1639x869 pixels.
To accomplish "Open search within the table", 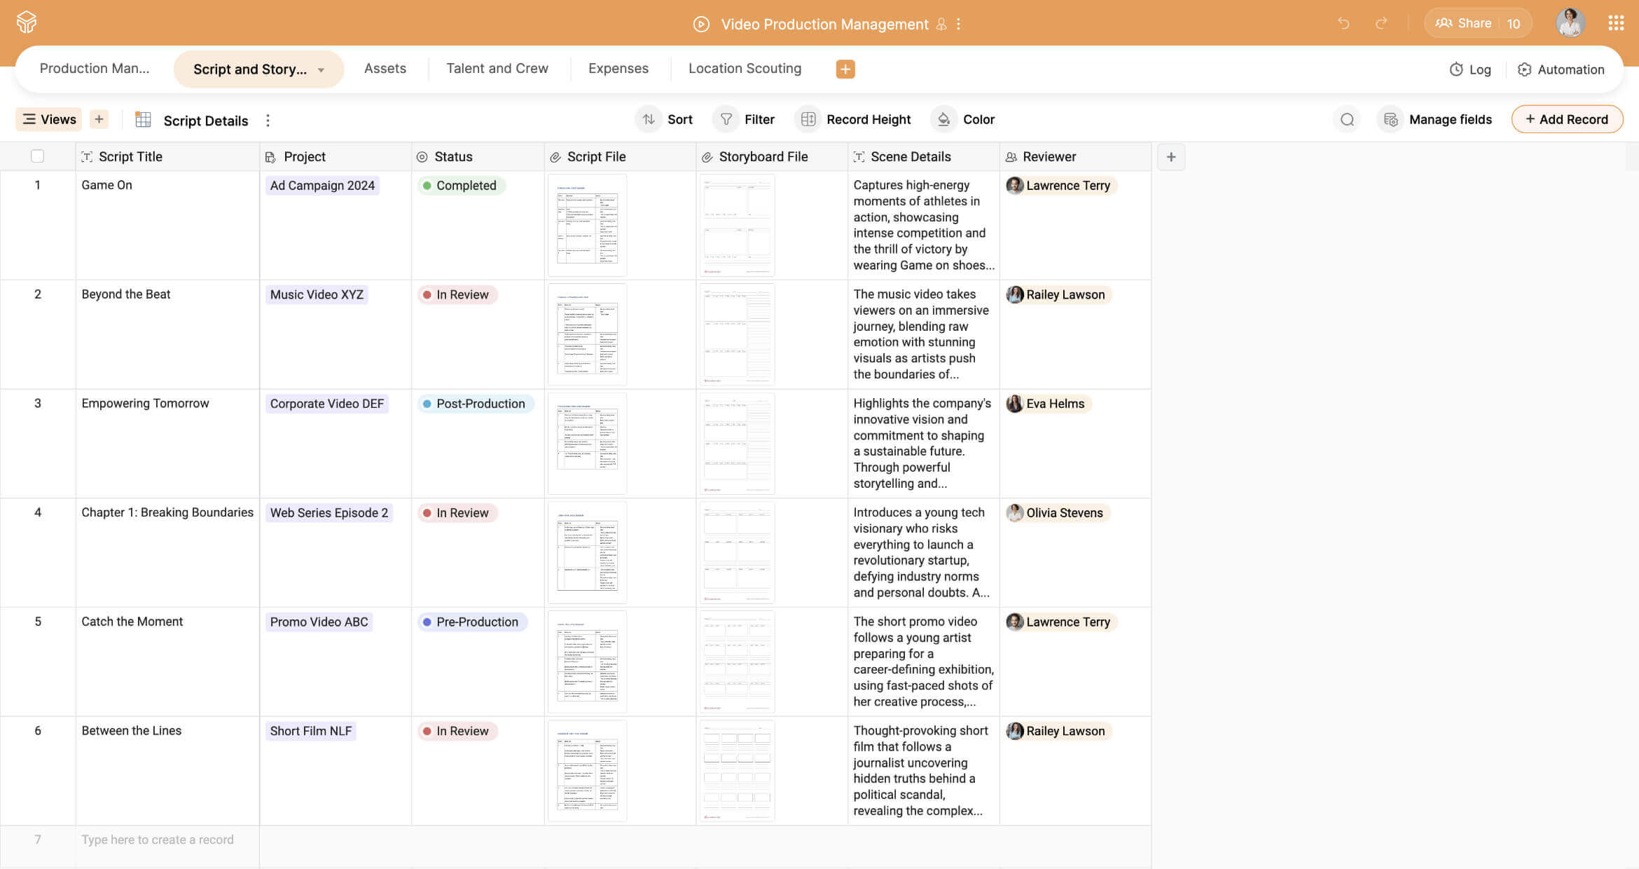I will (1347, 119).
